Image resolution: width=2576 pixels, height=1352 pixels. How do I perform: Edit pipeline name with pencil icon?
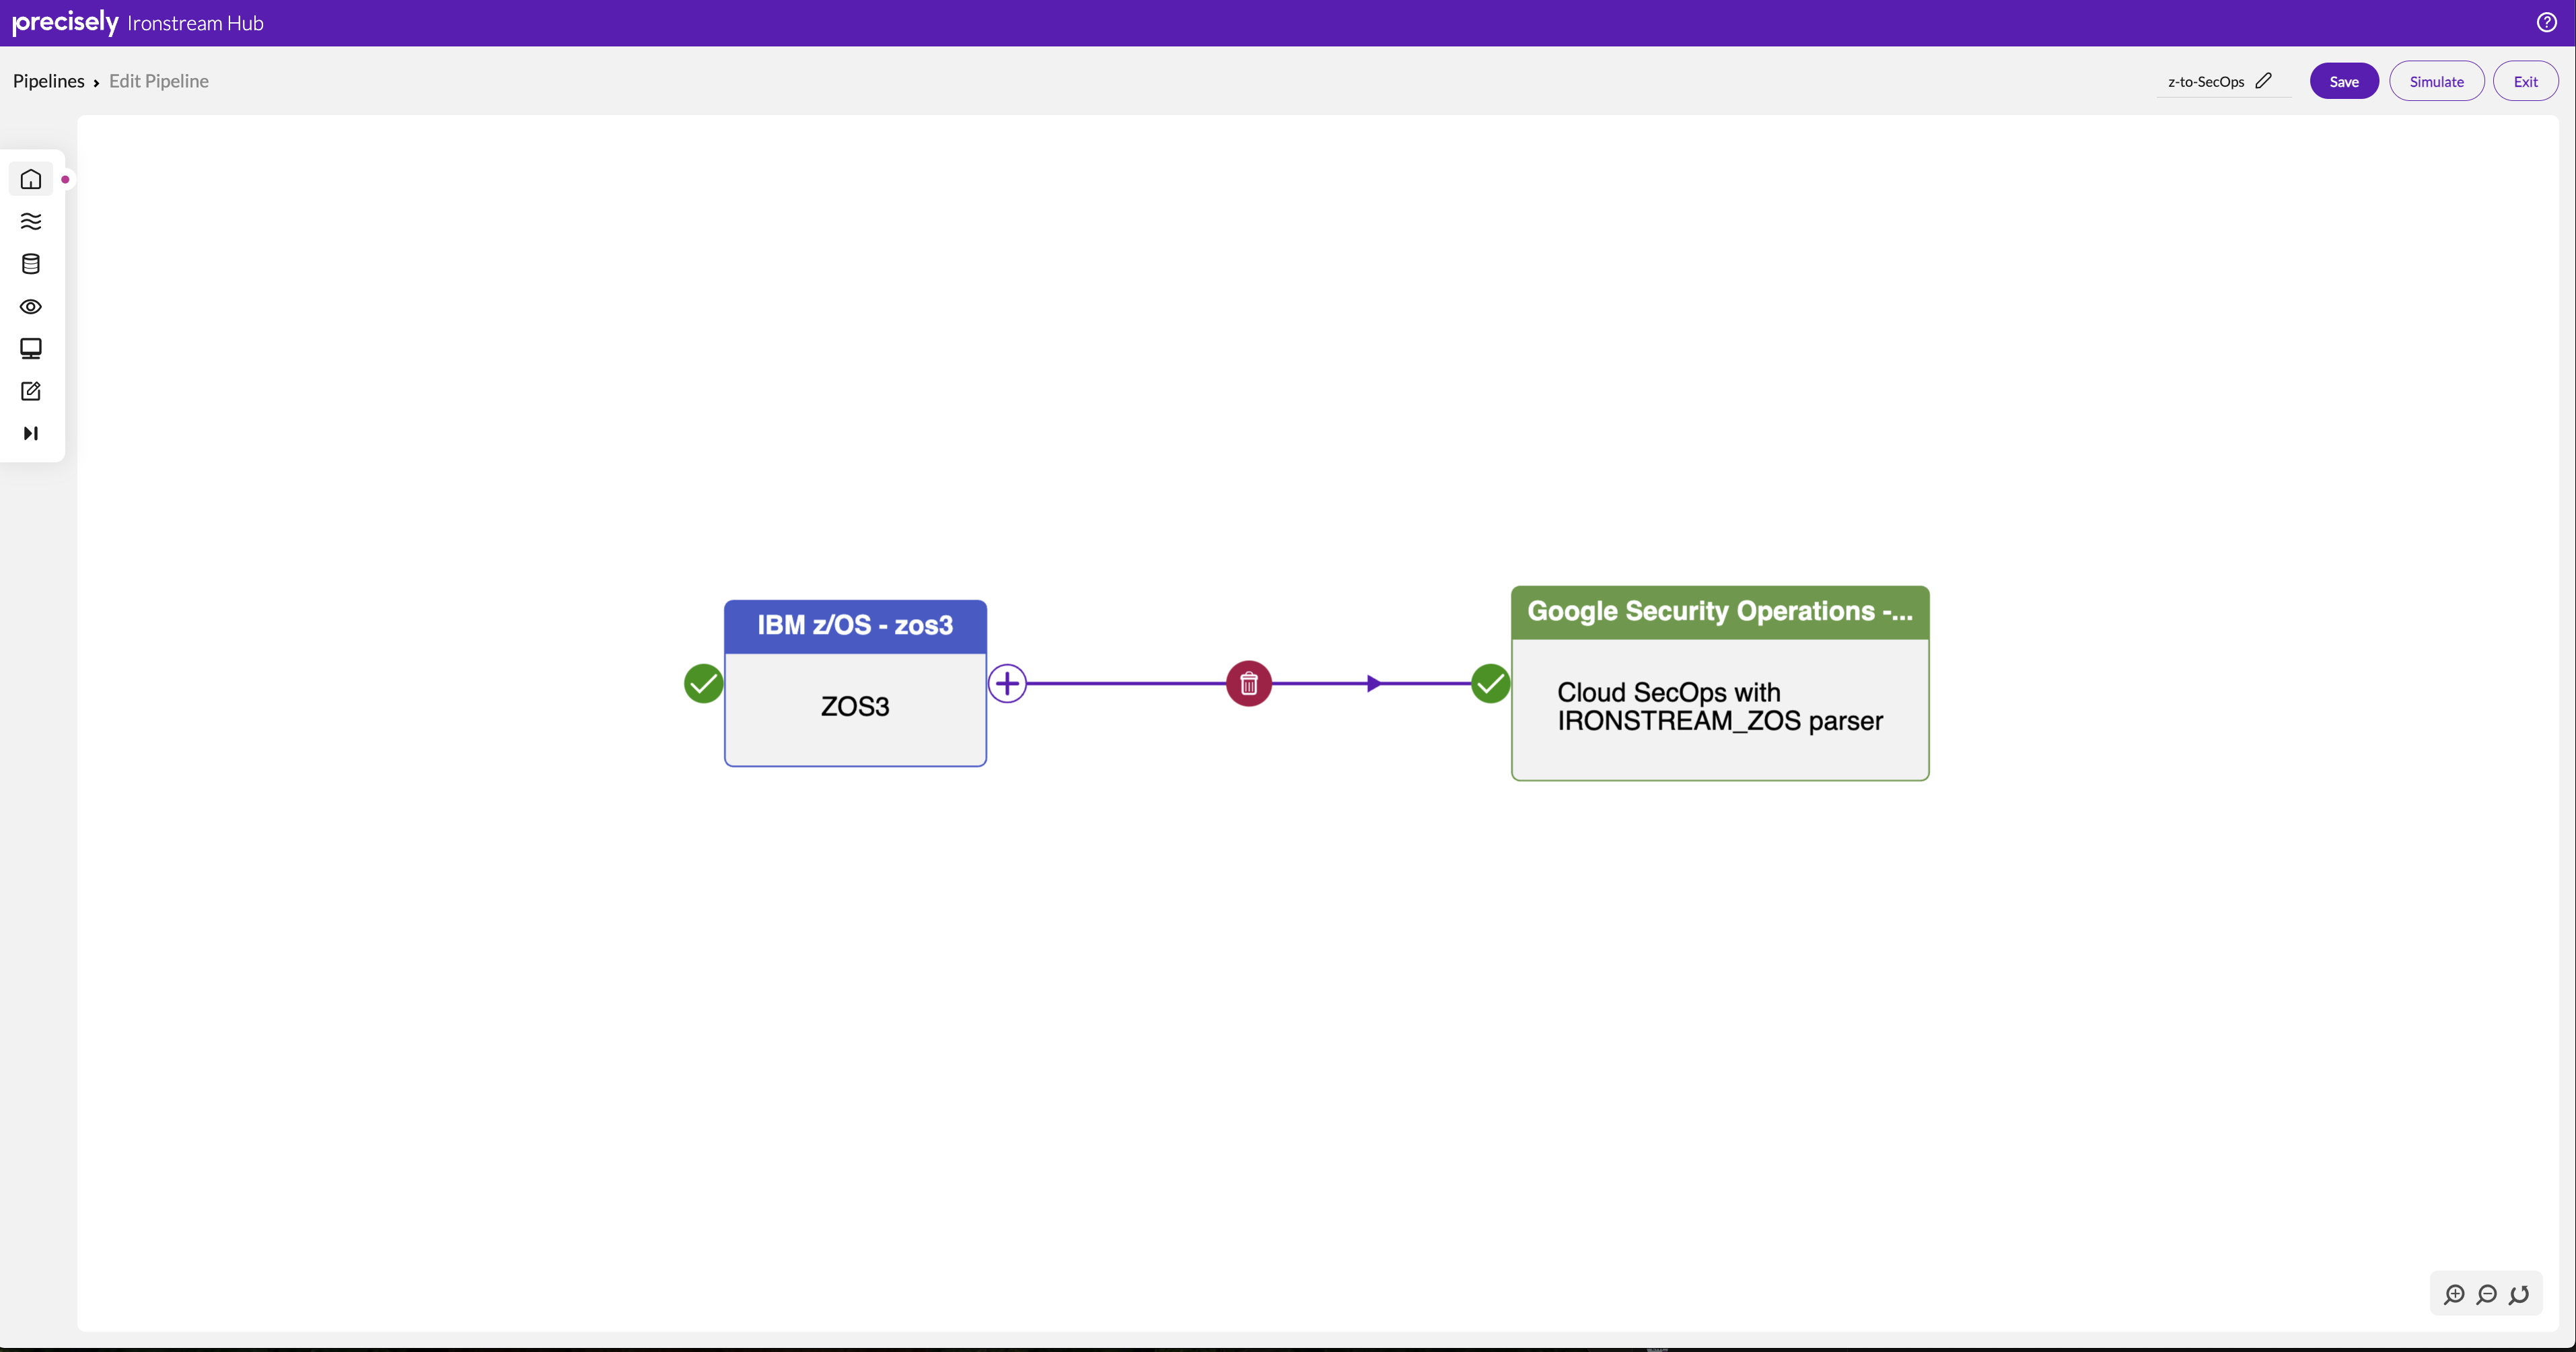2264,81
